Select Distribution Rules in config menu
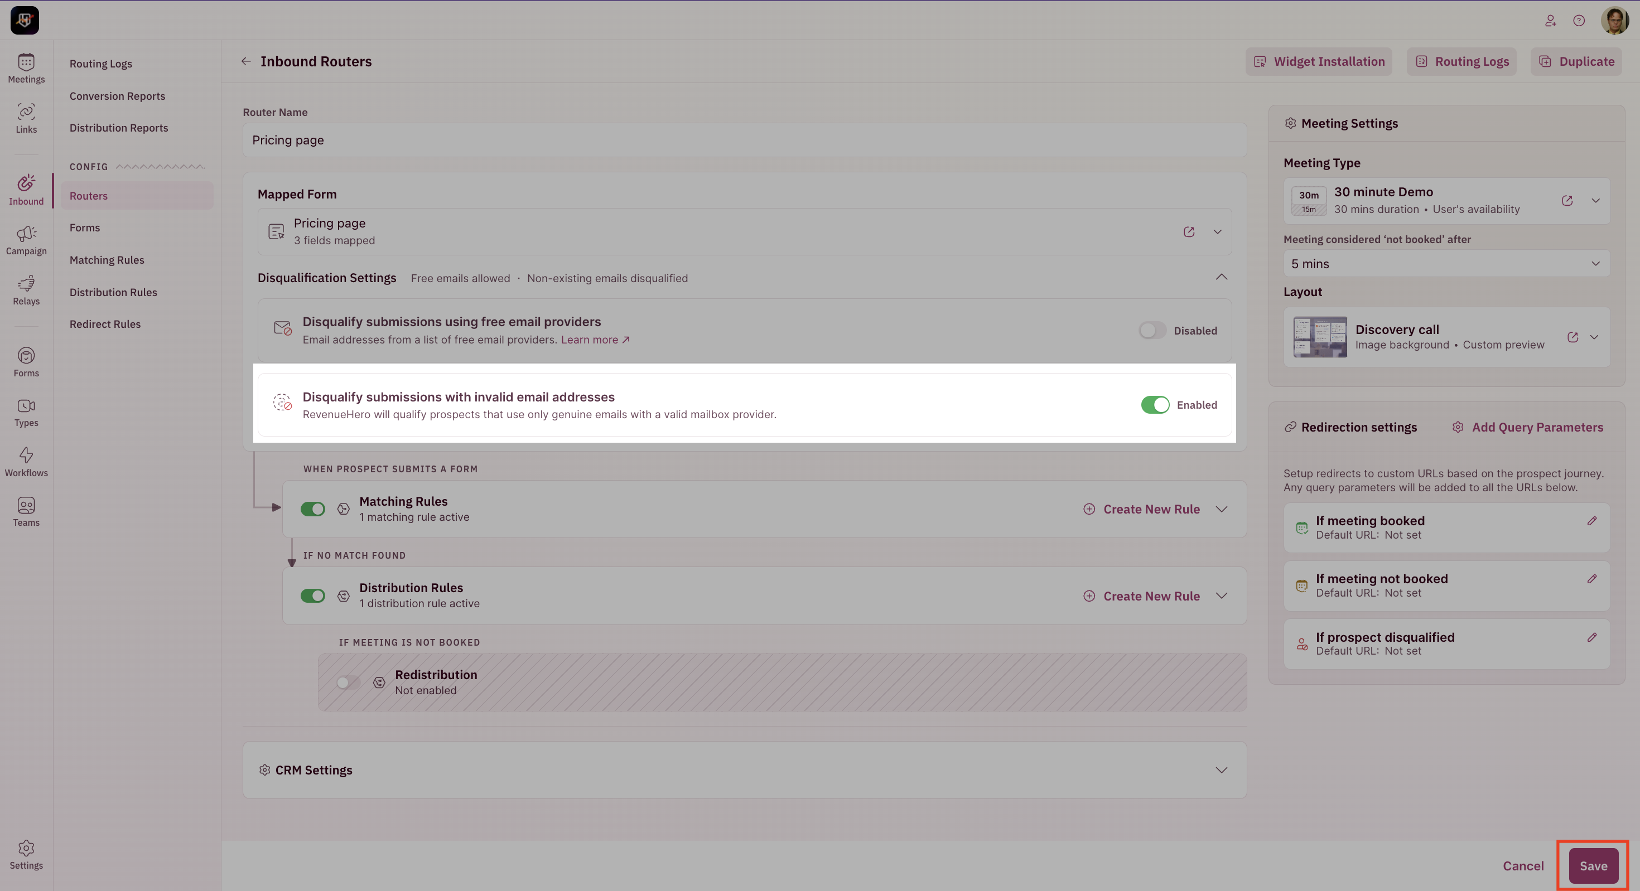Image resolution: width=1640 pixels, height=891 pixels. [x=113, y=292]
